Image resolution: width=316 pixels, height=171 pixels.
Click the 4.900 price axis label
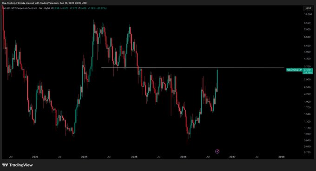(x=307, y=52)
